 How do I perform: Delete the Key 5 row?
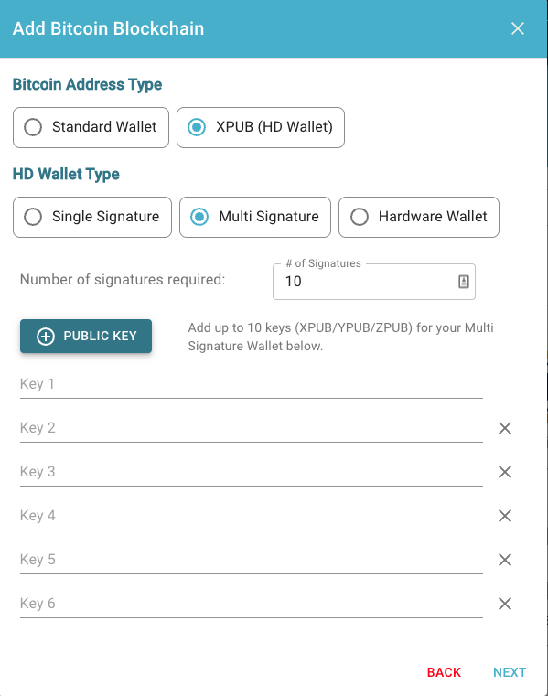[505, 560]
